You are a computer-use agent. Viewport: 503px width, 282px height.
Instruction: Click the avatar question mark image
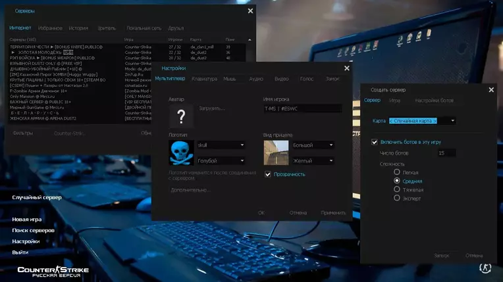click(181, 116)
